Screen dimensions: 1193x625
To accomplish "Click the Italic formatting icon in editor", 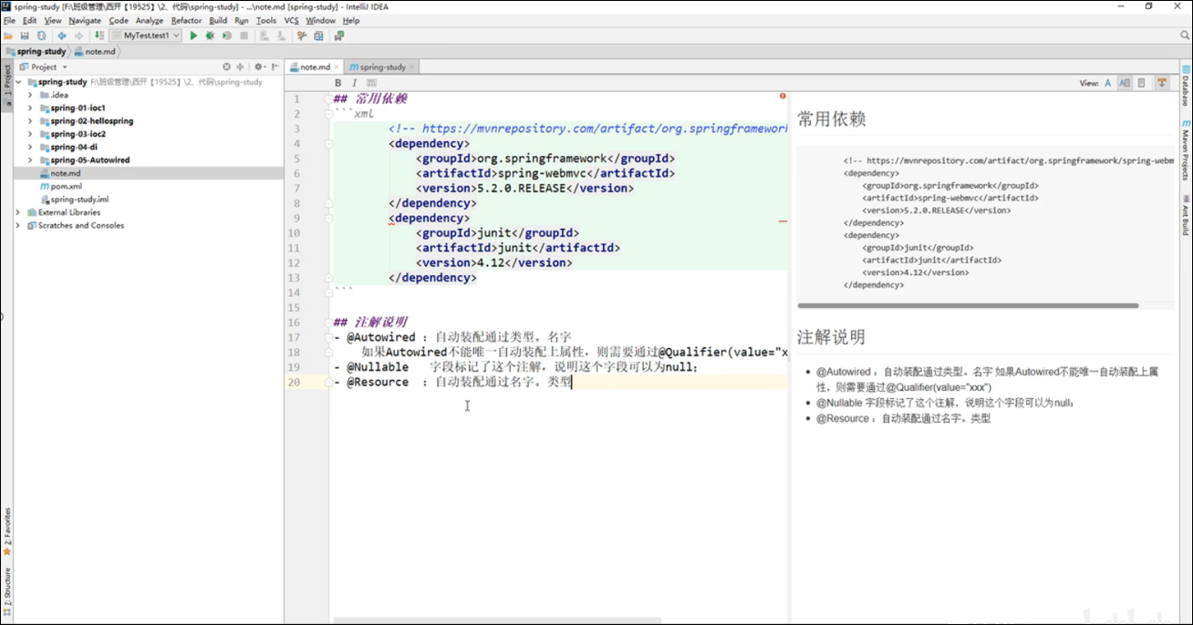I will click(355, 83).
